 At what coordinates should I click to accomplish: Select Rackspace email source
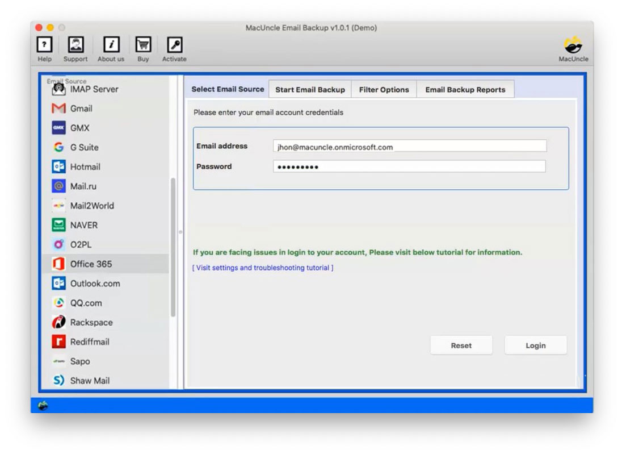91,322
